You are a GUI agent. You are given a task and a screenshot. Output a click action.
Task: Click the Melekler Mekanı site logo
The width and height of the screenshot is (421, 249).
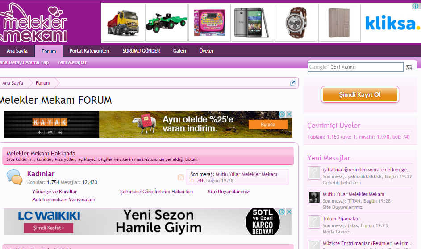click(x=33, y=23)
